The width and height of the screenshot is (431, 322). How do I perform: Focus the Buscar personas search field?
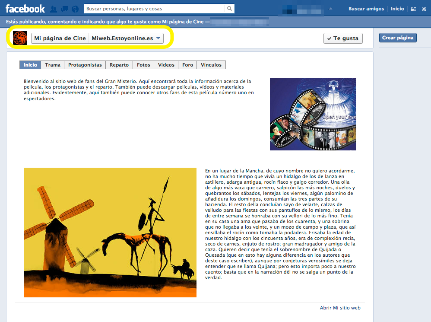point(154,9)
